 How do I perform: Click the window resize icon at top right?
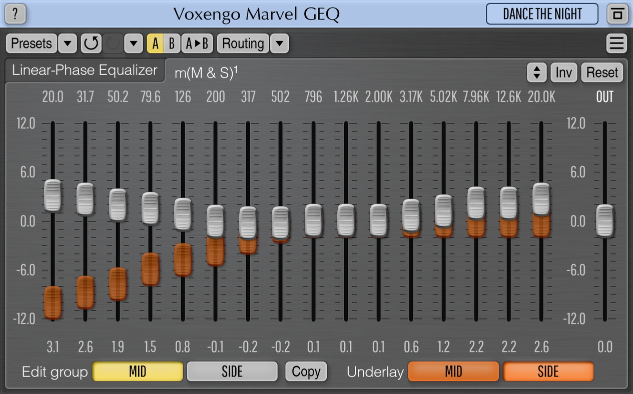tap(617, 14)
